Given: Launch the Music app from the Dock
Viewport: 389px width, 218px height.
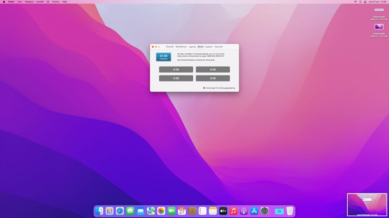Looking at the screenshot, I should 233,211.
